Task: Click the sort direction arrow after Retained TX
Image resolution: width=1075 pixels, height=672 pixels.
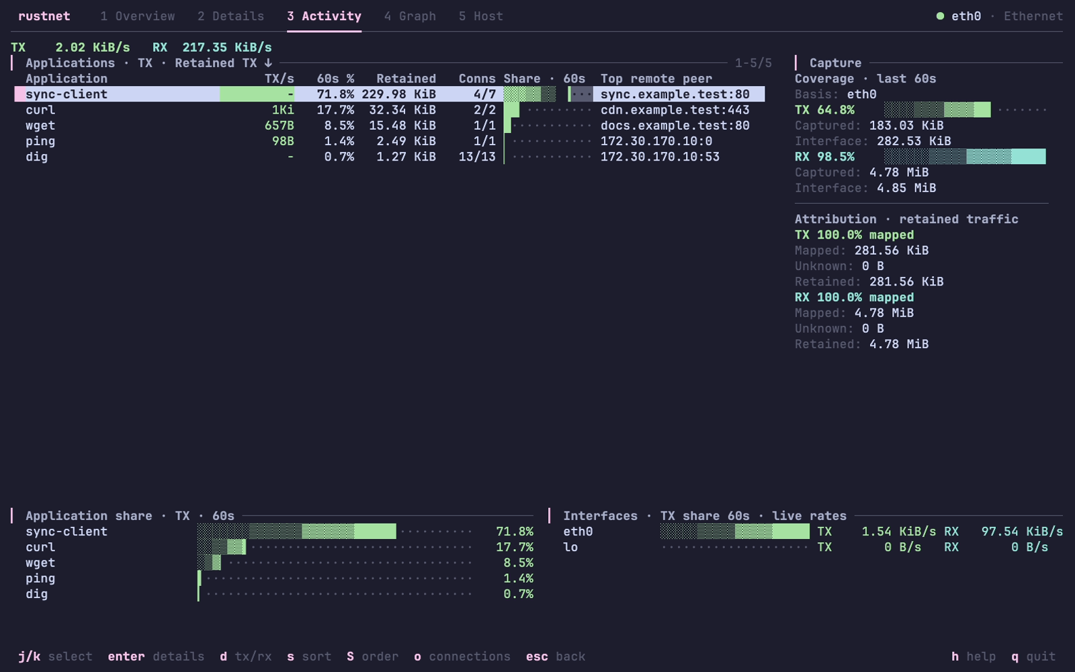Action: [x=268, y=63]
